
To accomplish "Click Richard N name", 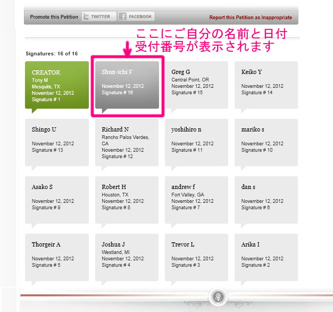I will (115, 129).
